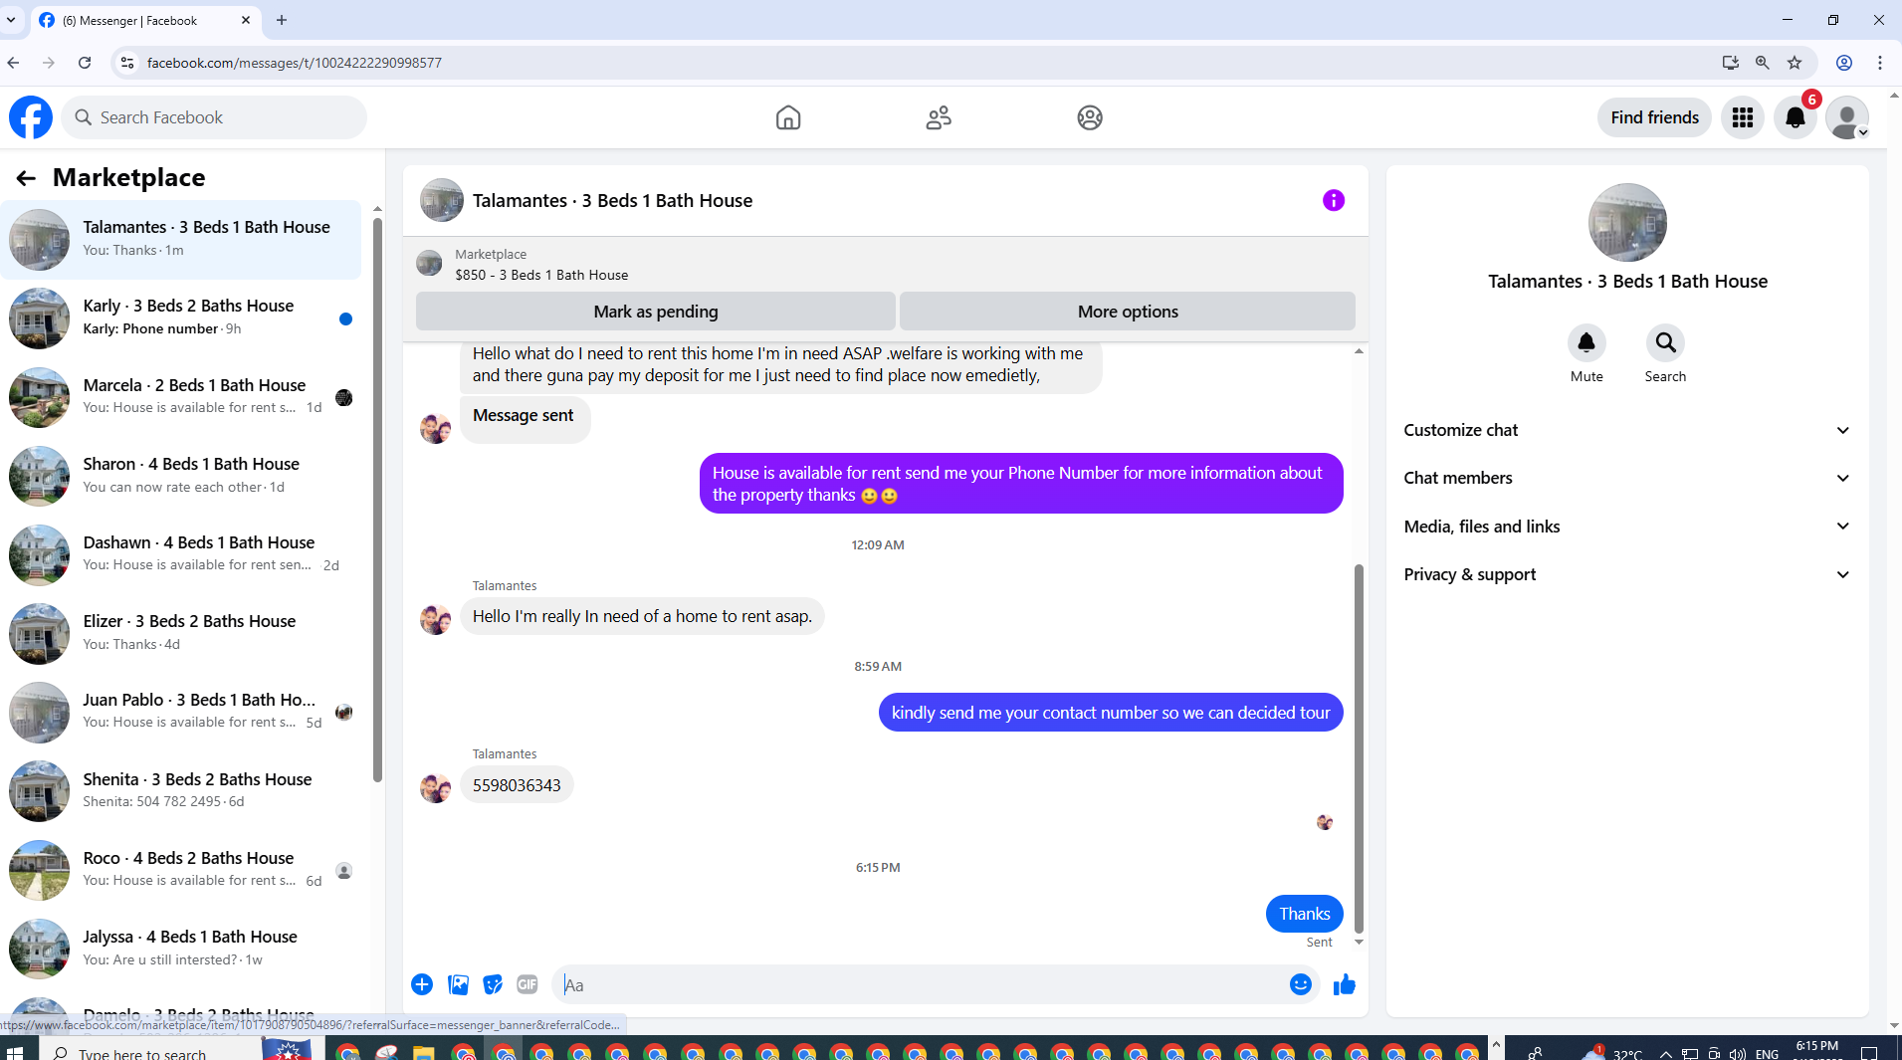Attach a photo file in the composer

coord(458,984)
